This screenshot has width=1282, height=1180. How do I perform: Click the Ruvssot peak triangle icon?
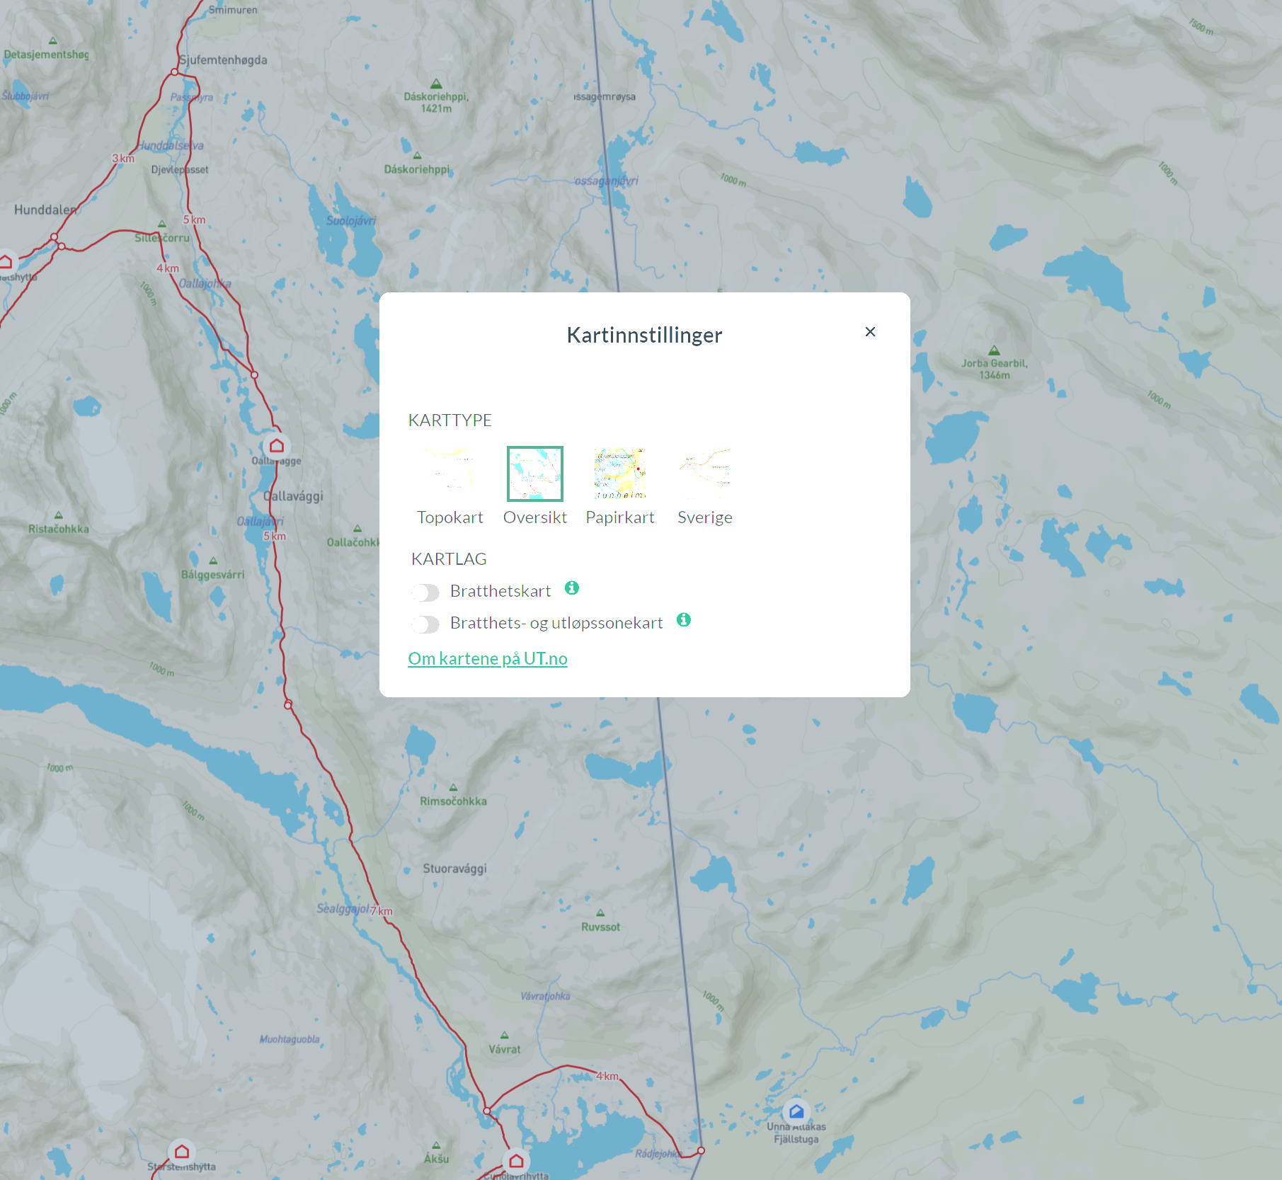(x=600, y=913)
